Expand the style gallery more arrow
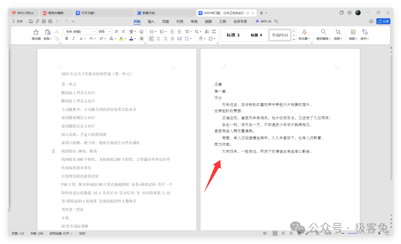The image size is (401, 244). click(x=294, y=39)
